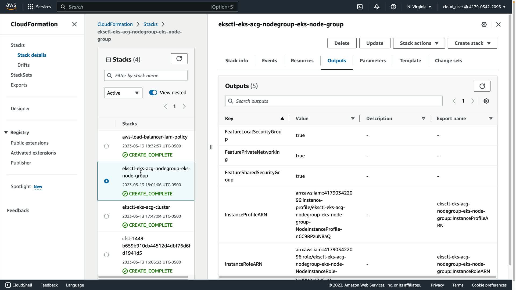
Task: Open CloudShell terminal icon in top bar
Action: pos(360,7)
